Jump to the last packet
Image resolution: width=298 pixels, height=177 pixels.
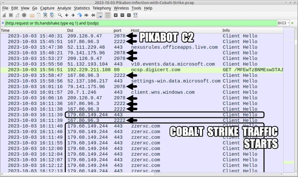[x=93, y=15]
